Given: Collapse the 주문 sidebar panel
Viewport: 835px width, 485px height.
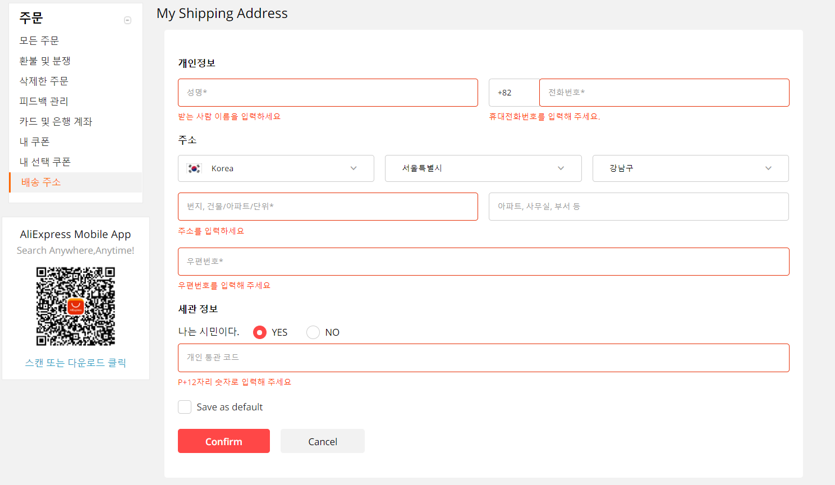Looking at the screenshot, I should point(127,19).
